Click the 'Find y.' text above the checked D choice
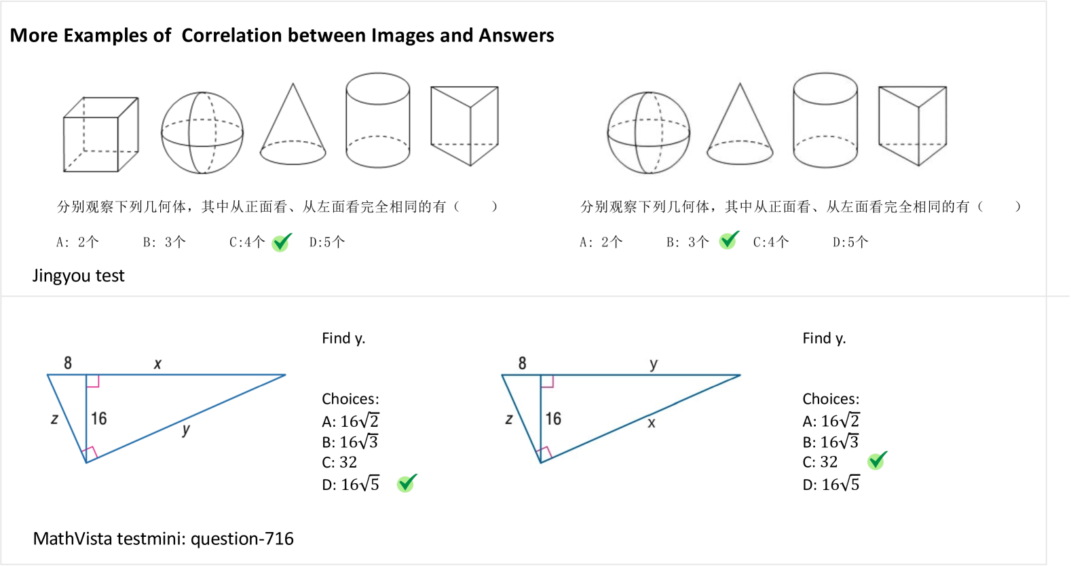The width and height of the screenshot is (1071, 566). tap(343, 338)
